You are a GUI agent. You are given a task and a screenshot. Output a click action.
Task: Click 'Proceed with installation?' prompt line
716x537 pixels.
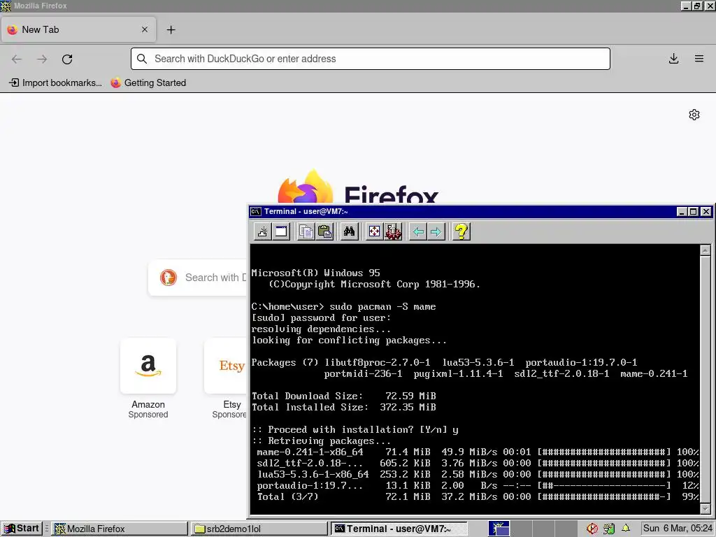(355, 430)
